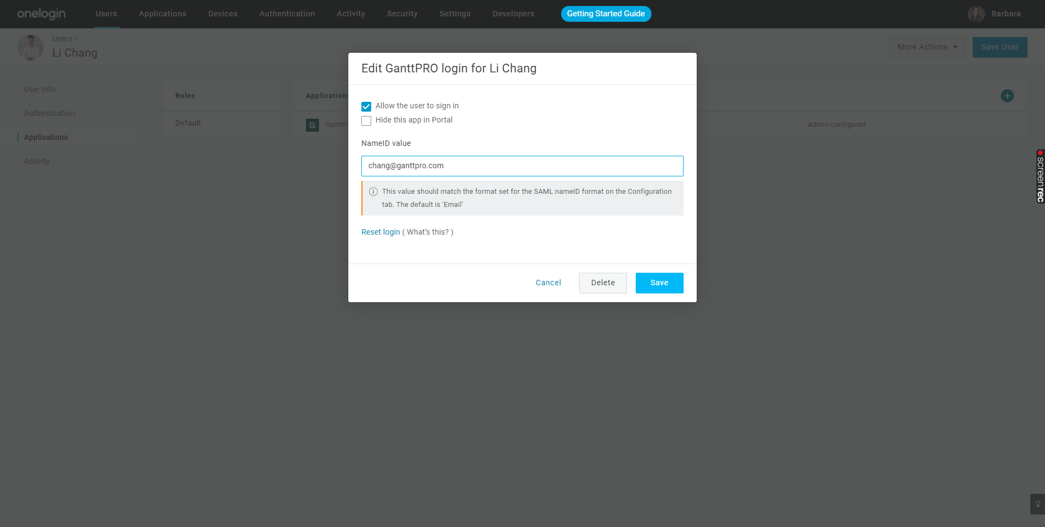Open the Getting Started Guide
The height and width of the screenshot is (527, 1045).
point(606,14)
